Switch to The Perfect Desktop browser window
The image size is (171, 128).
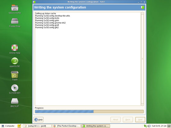(x=67, y=126)
